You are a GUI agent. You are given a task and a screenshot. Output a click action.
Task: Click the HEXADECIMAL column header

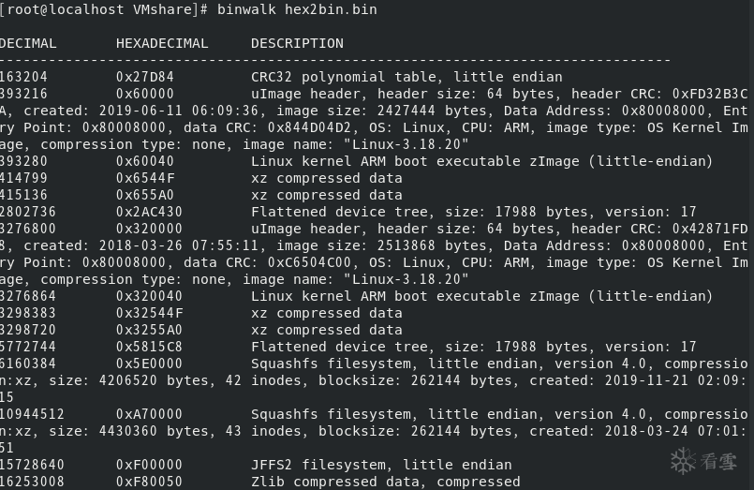[162, 43]
